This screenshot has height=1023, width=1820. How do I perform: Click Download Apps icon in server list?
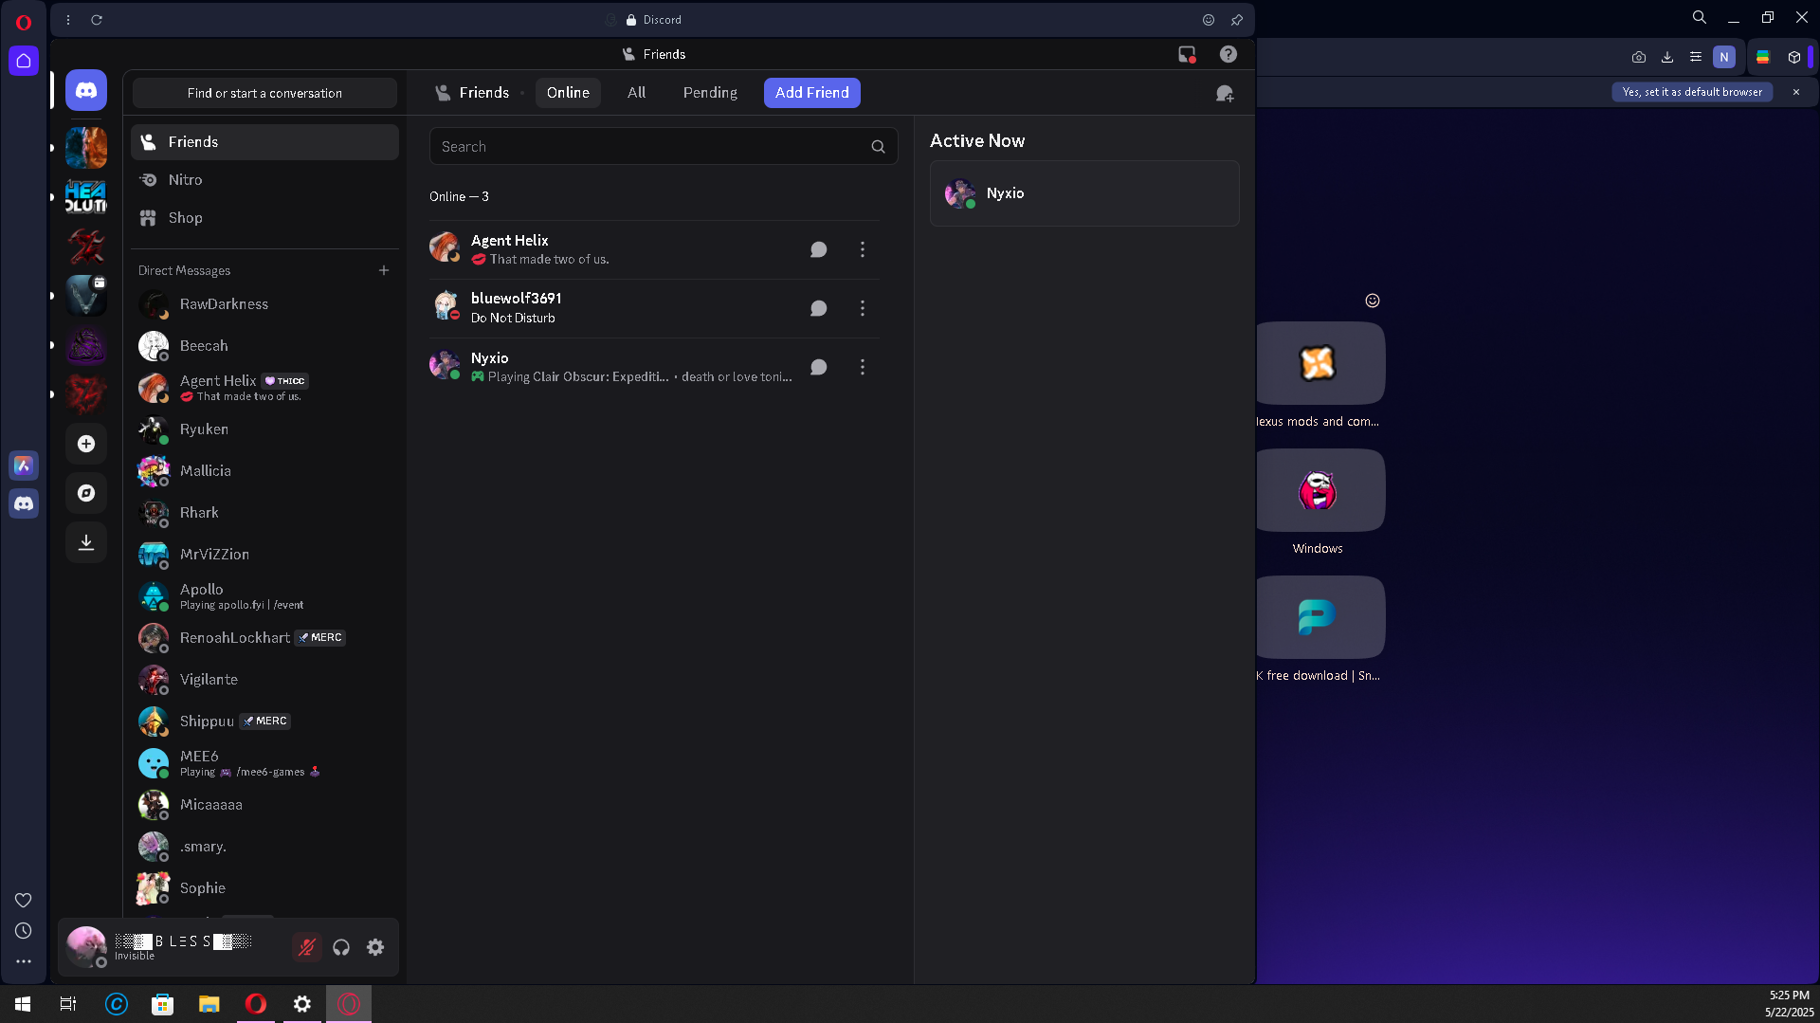(86, 542)
